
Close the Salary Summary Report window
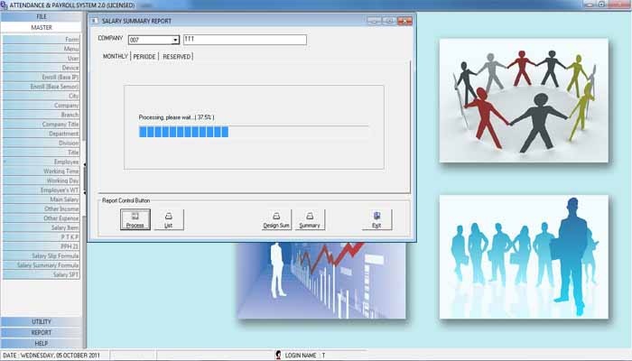pyautogui.click(x=404, y=21)
